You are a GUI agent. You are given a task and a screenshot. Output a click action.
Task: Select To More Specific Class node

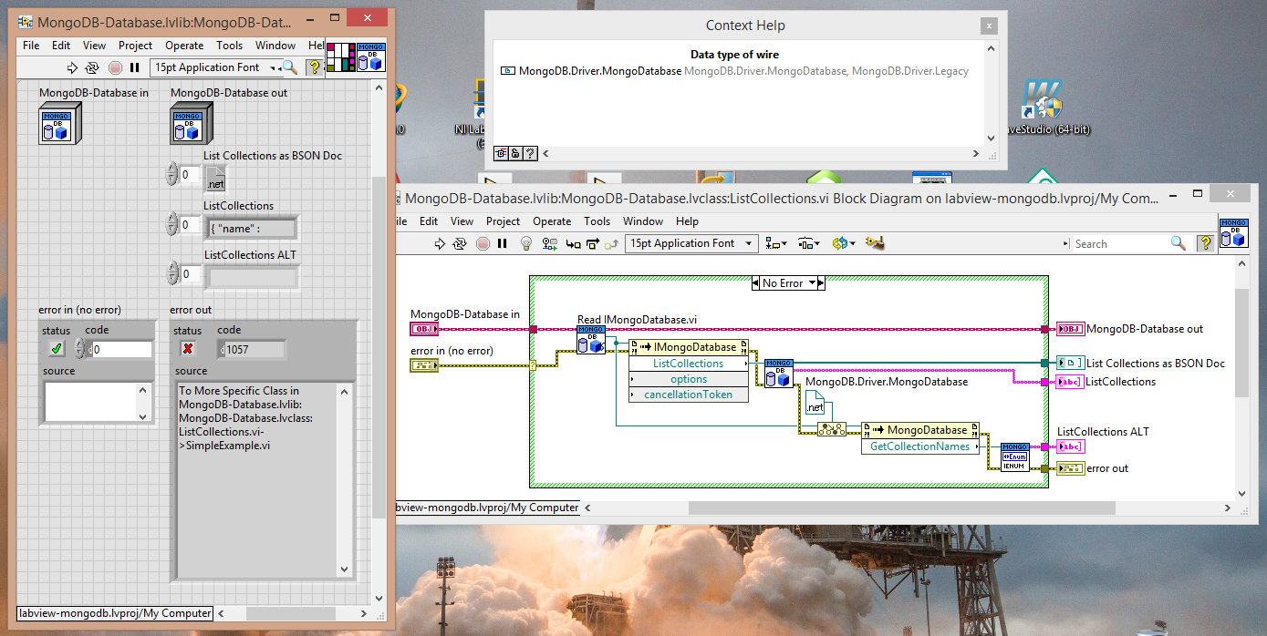(x=831, y=429)
